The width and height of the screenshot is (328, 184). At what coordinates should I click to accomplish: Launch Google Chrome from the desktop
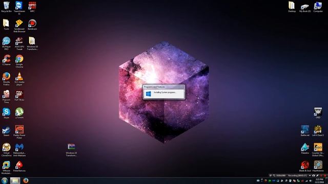pos(19,61)
